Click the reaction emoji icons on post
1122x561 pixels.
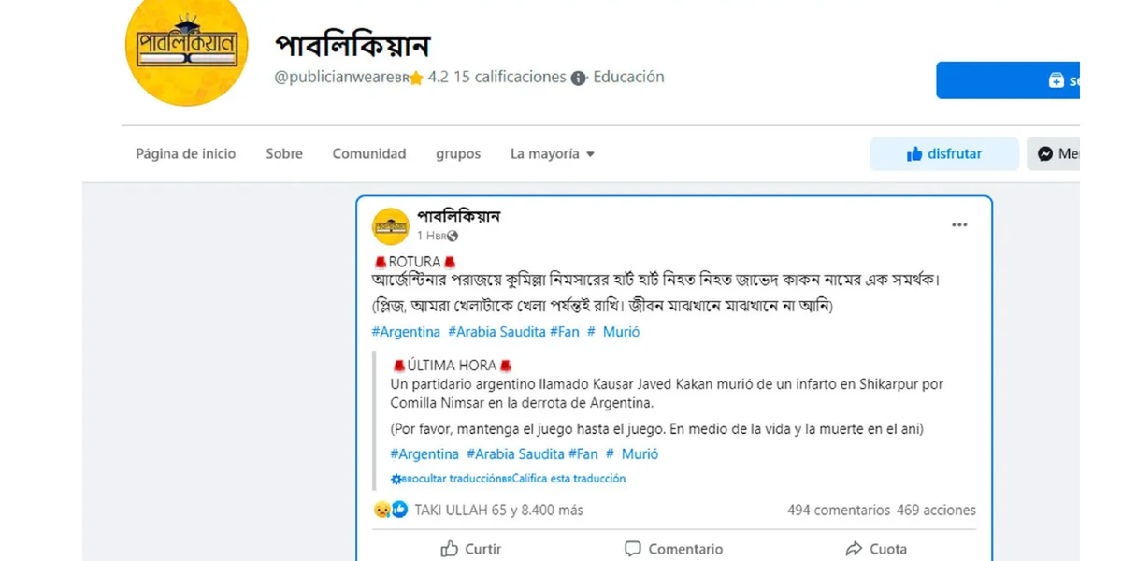tap(391, 510)
